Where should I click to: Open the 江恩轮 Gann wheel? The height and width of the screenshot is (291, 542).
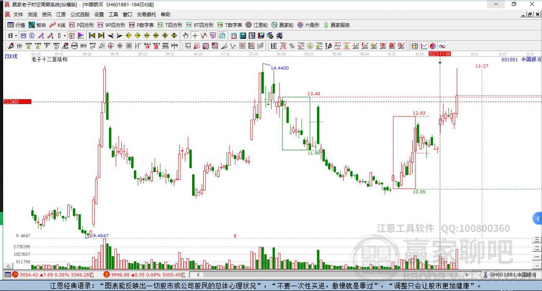[257, 25]
